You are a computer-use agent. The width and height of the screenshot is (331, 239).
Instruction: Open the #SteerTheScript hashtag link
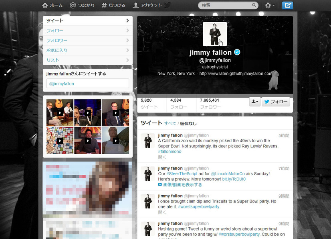point(182,174)
